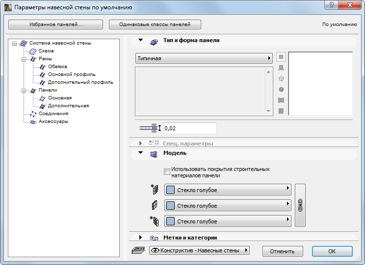Image resolution: width=365 pixels, height=265 pixels.
Task: Open Конструктив - Навесные стены layer dropdown
Action: (199, 250)
